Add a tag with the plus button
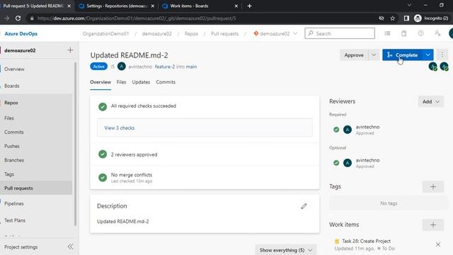 pyautogui.click(x=432, y=187)
